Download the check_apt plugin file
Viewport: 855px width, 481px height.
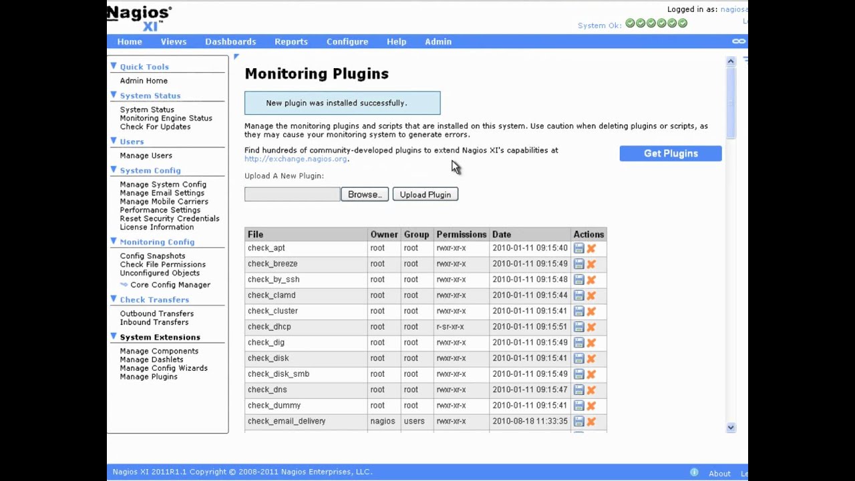coord(579,248)
